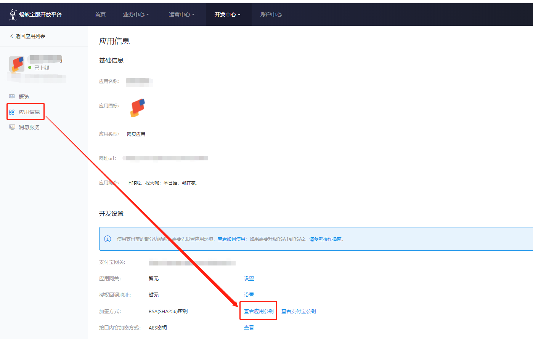Viewport: 533px width, 339px height.
Task: Expand the 运营中心 dropdown menu
Action: 181,14
